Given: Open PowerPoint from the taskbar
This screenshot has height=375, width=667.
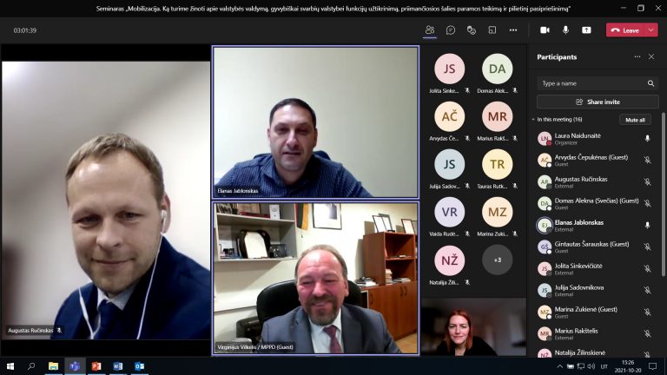Looking at the screenshot, I should point(96,366).
